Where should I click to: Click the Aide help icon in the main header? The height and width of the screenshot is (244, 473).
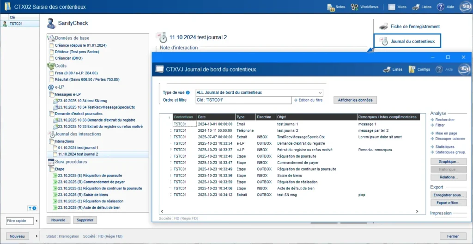(440, 7)
